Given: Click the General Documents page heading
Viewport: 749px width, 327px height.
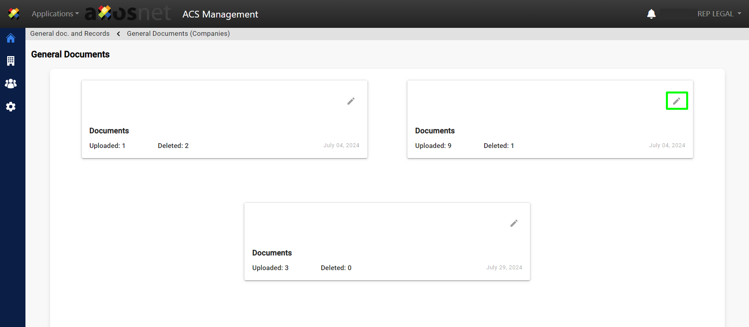Looking at the screenshot, I should coord(70,54).
